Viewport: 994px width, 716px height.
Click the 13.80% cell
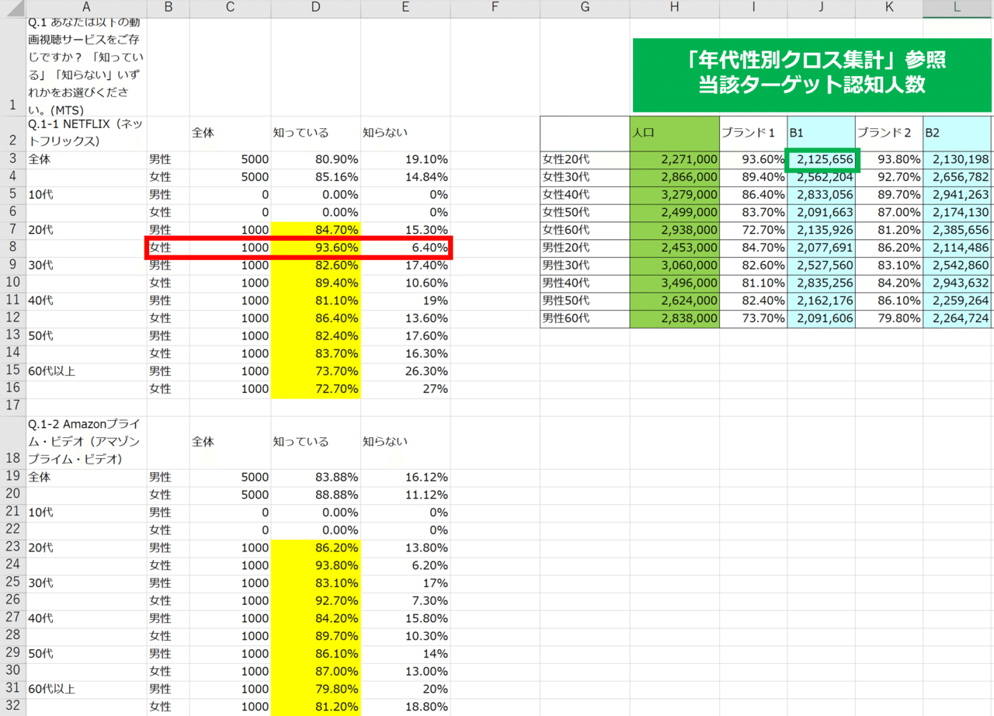click(x=405, y=547)
